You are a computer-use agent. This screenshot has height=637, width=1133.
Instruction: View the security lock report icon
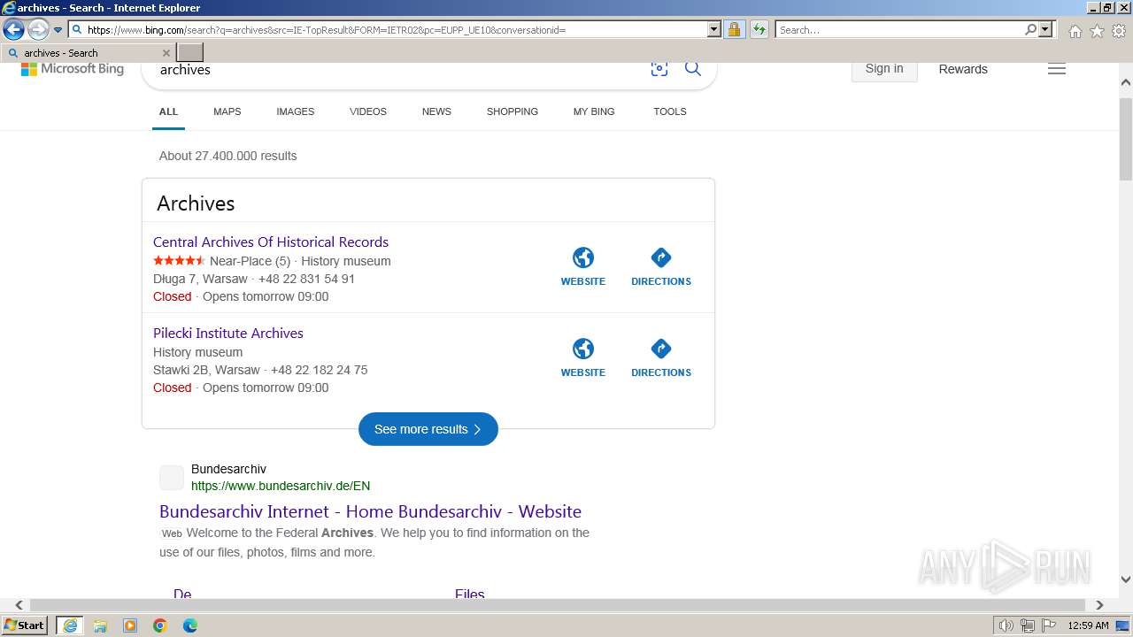[734, 29]
